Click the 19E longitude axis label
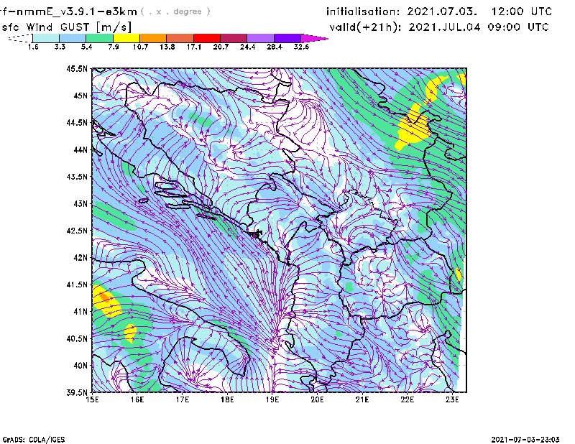Viewport: 575px width, 444px height. 272,399
